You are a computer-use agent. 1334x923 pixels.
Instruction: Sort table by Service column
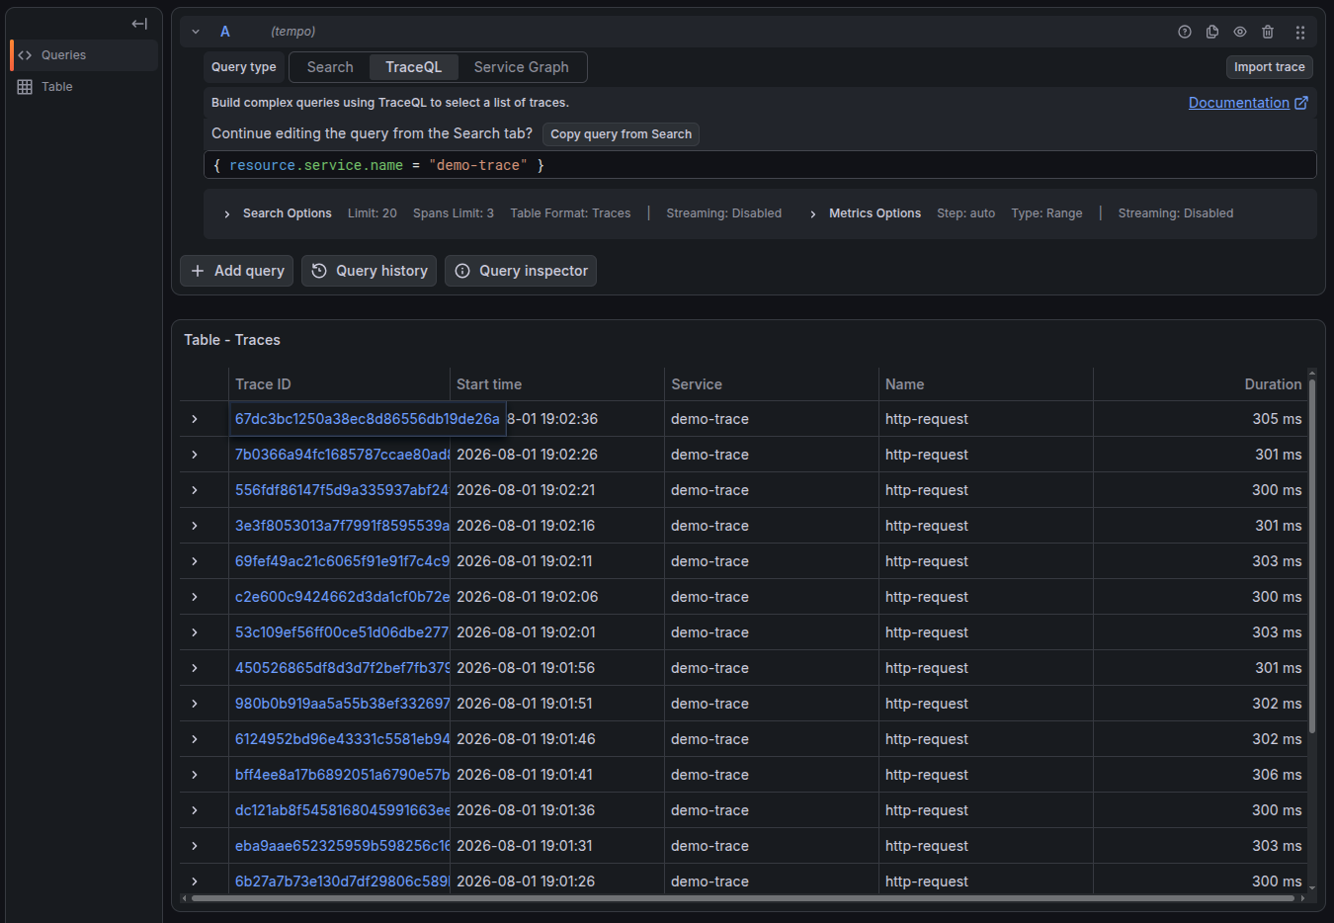(697, 384)
